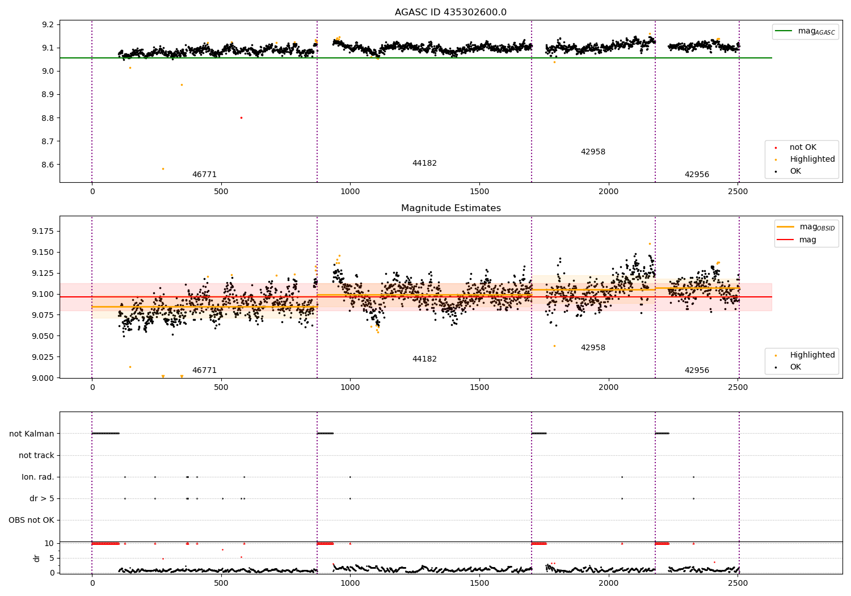Select the orange mag OBSID legend entry
851x596 pixels.
806,227
